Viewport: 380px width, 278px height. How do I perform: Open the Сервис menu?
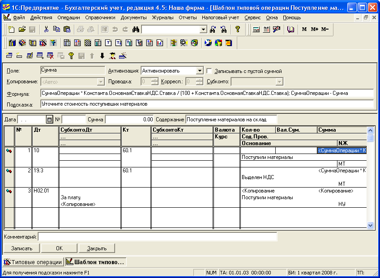252,17
